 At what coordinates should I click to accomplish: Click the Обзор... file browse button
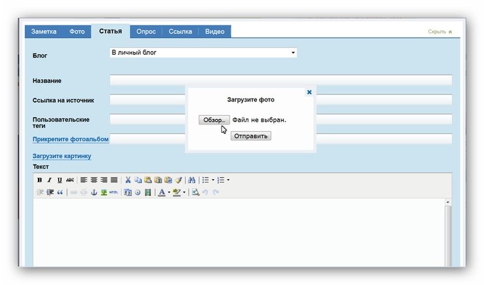tap(214, 120)
